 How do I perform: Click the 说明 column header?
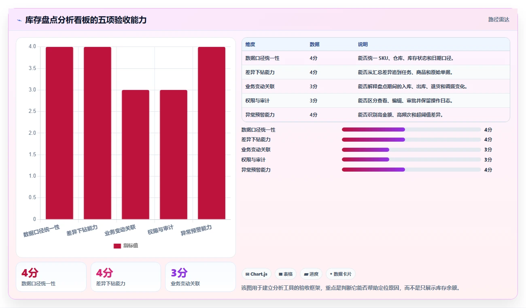[363, 44]
